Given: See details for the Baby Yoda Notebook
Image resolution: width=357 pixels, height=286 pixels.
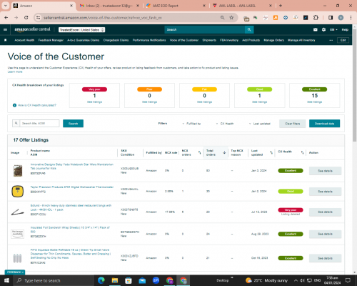Looking at the screenshot, I should [x=325, y=171].
